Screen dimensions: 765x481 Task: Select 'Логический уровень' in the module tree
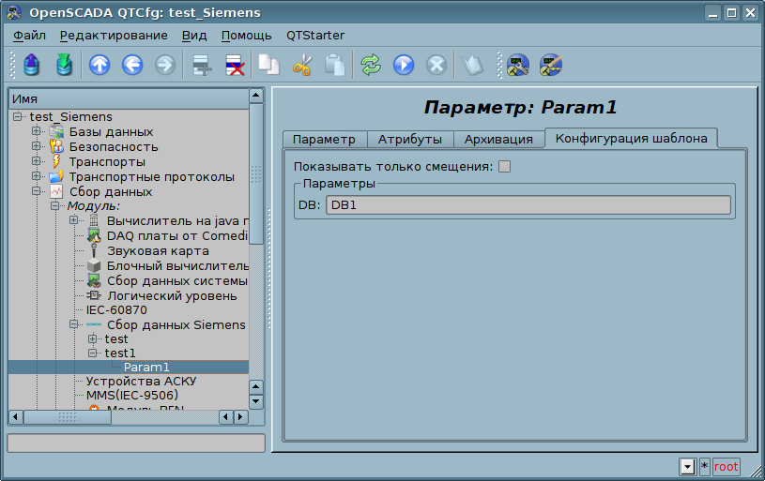coord(164,295)
